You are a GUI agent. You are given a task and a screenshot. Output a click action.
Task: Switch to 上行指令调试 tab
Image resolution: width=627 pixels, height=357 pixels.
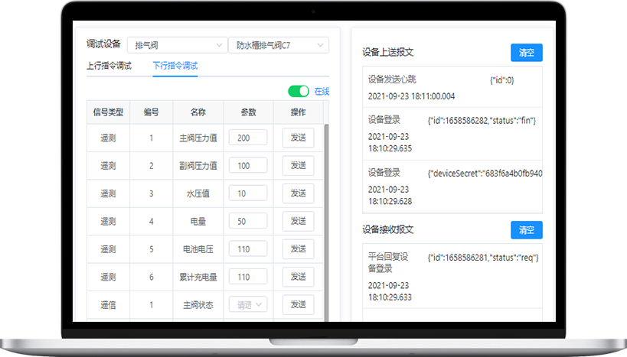click(x=109, y=66)
